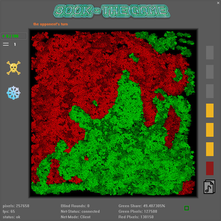Click the second gray power-up slot
The width and height of the screenshot is (221, 221).
[209, 72]
